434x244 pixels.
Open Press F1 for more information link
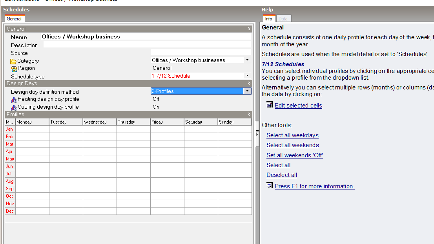(x=314, y=186)
